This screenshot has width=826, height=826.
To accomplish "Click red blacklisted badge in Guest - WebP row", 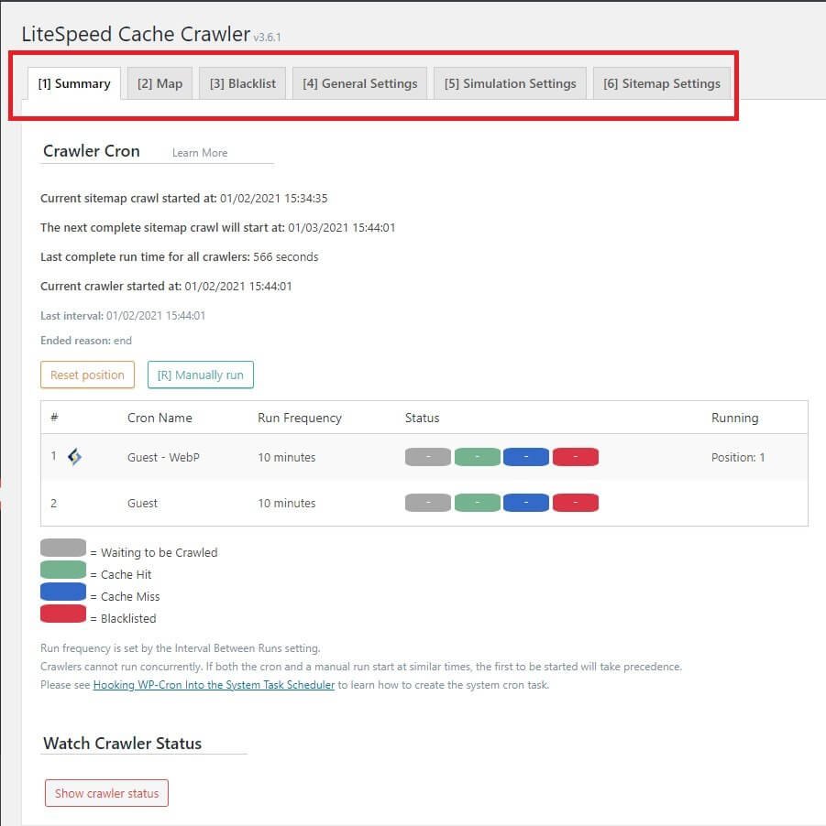I will [576, 457].
